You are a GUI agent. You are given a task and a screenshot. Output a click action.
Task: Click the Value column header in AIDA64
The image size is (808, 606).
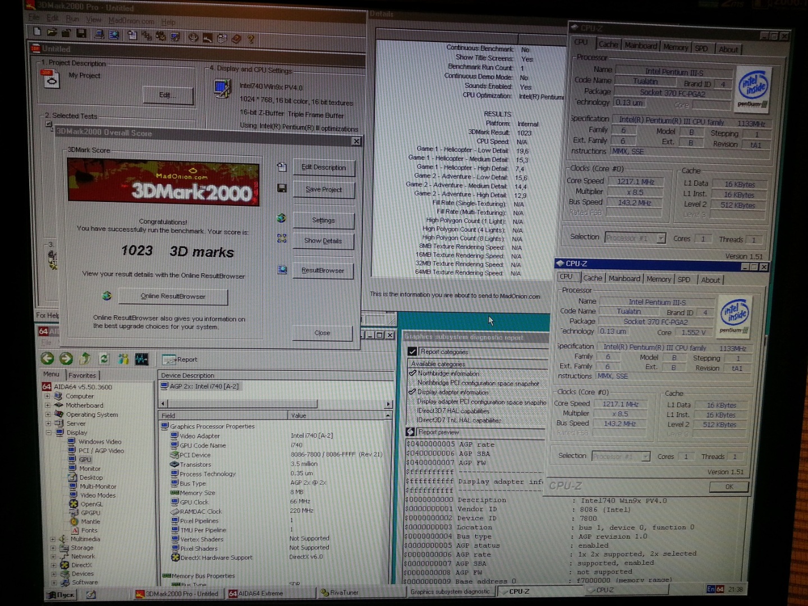tap(335, 415)
